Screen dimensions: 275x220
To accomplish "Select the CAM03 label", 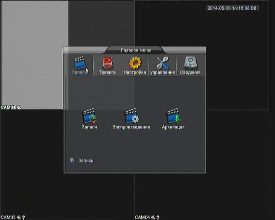I will click(8, 218).
